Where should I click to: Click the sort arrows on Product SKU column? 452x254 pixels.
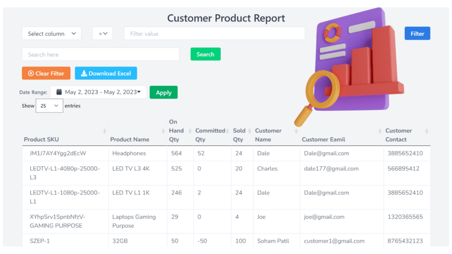pyautogui.click(x=105, y=131)
